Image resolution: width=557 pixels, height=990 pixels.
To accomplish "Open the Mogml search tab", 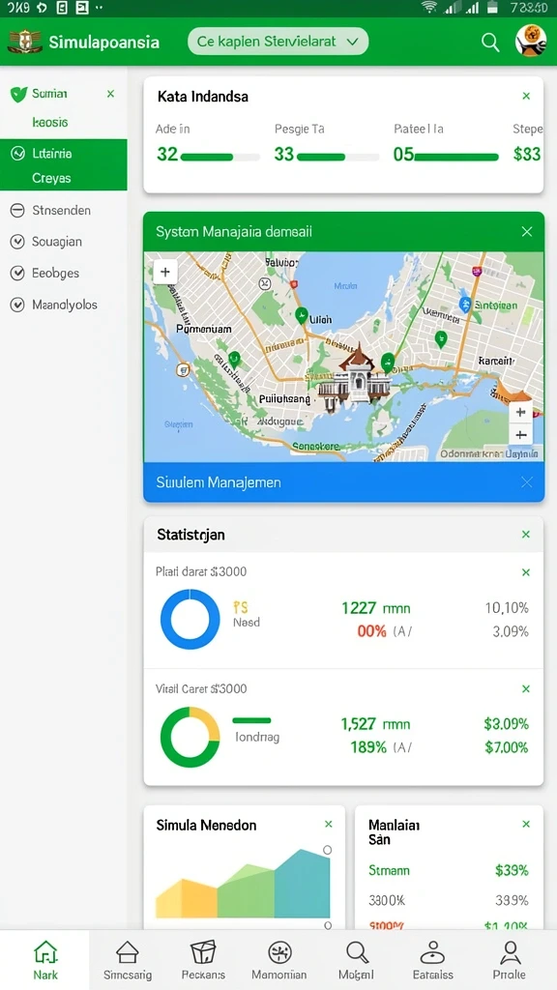I will pyautogui.click(x=356, y=960).
